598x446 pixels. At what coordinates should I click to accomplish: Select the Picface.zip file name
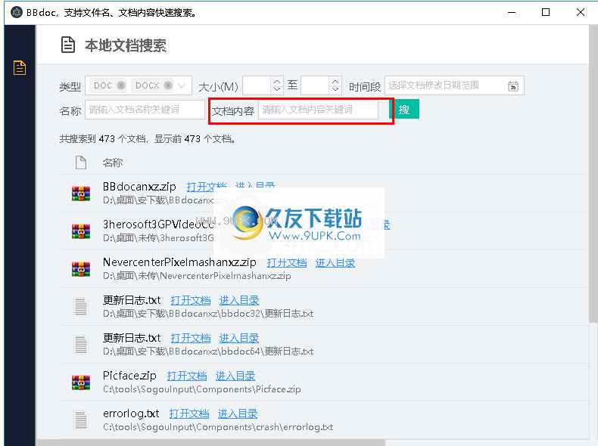(x=129, y=376)
